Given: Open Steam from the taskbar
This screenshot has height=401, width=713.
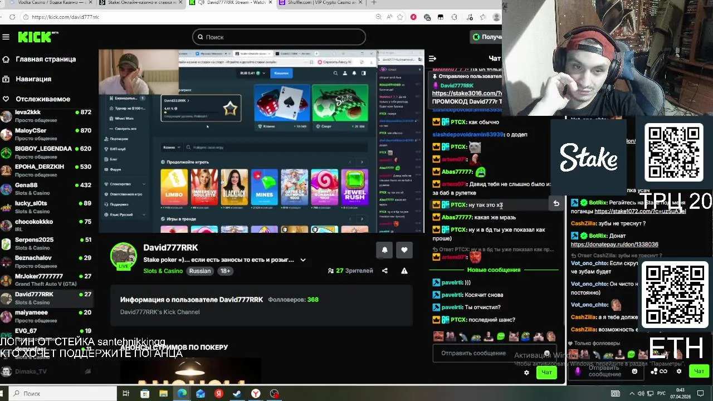Looking at the screenshot, I should click(x=237, y=394).
